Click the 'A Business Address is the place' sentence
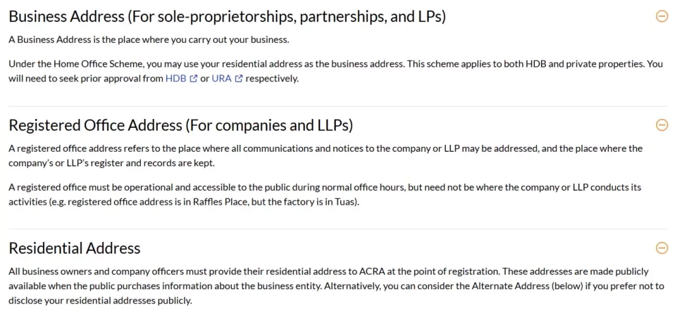This screenshot has width=682, height=320. coord(149,40)
